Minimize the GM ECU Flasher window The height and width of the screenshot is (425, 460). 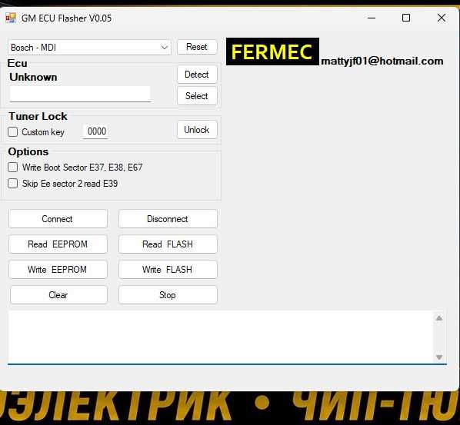(x=372, y=18)
